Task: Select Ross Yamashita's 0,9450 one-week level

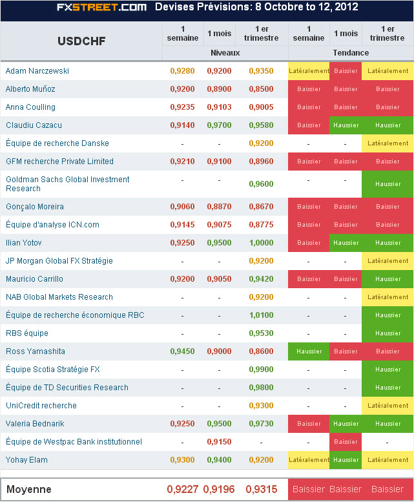Action: click(182, 351)
